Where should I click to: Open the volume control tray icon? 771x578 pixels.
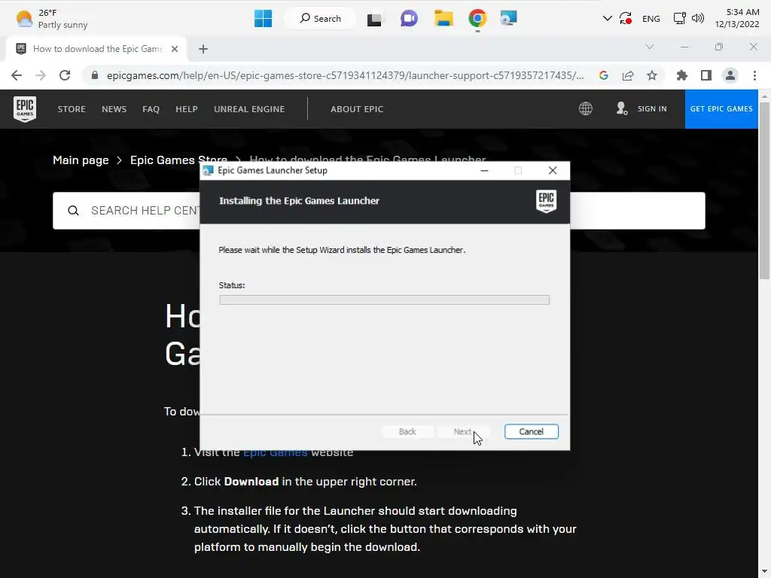click(x=697, y=19)
